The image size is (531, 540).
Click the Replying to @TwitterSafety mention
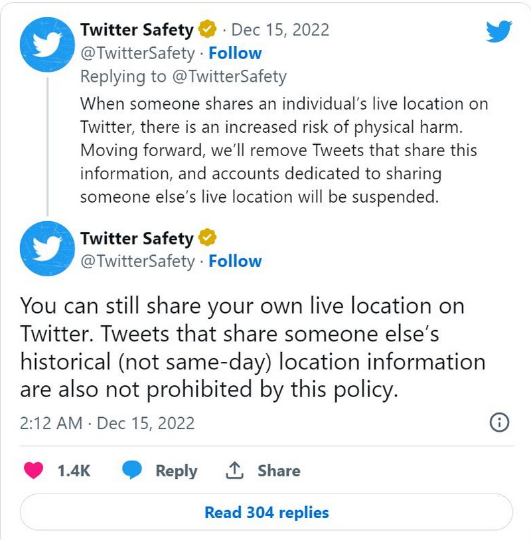229,76
